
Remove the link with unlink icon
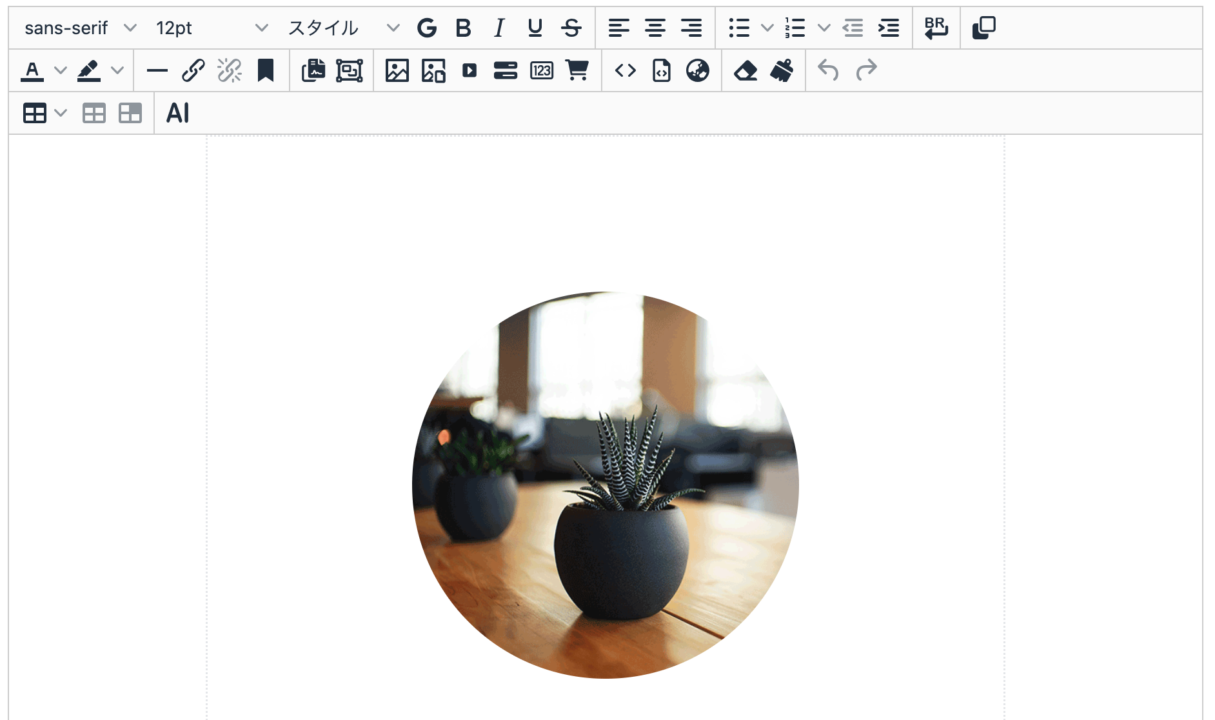[x=230, y=70]
